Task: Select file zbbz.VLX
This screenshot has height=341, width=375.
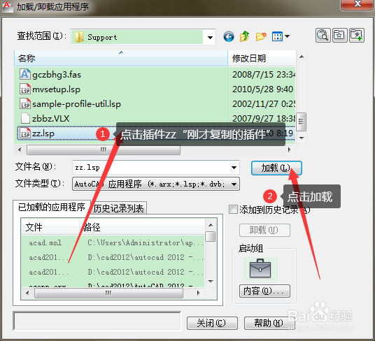Action: coord(50,119)
